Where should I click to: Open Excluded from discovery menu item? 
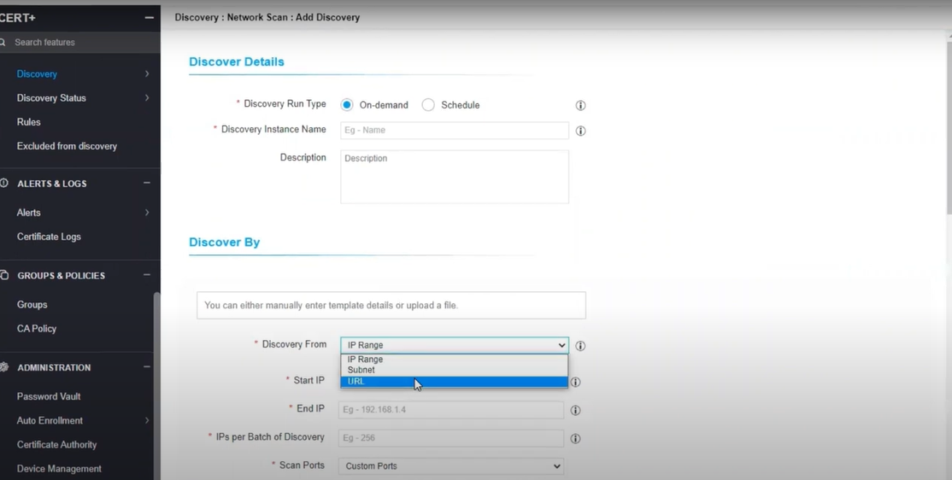pyautogui.click(x=67, y=146)
